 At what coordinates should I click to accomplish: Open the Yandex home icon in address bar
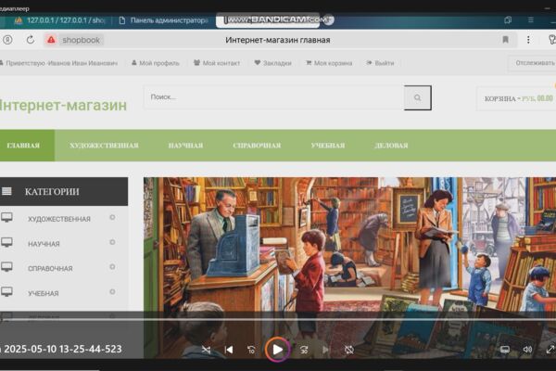click(x=7, y=40)
